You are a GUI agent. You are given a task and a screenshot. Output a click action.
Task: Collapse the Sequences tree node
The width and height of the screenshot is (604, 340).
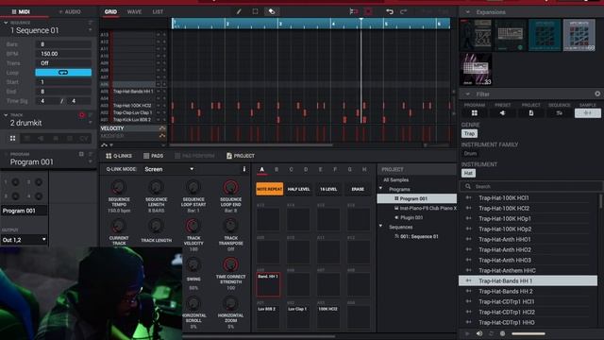click(380, 227)
